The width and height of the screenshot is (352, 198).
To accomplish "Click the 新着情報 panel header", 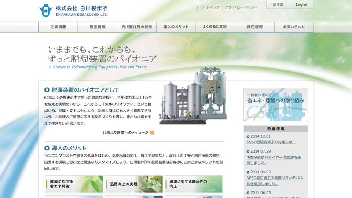I will pos(276,128).
